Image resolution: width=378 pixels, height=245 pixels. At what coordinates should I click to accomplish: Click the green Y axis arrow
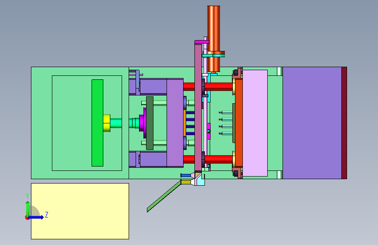tap(28, 209)
